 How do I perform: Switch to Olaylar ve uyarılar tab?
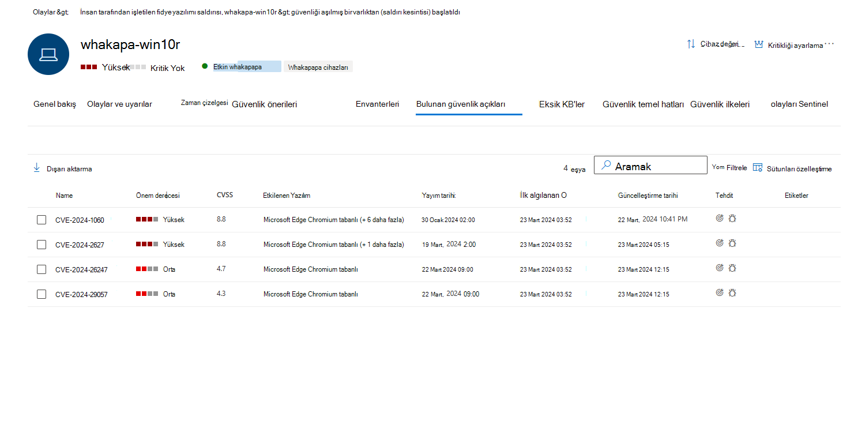point(119,104)
